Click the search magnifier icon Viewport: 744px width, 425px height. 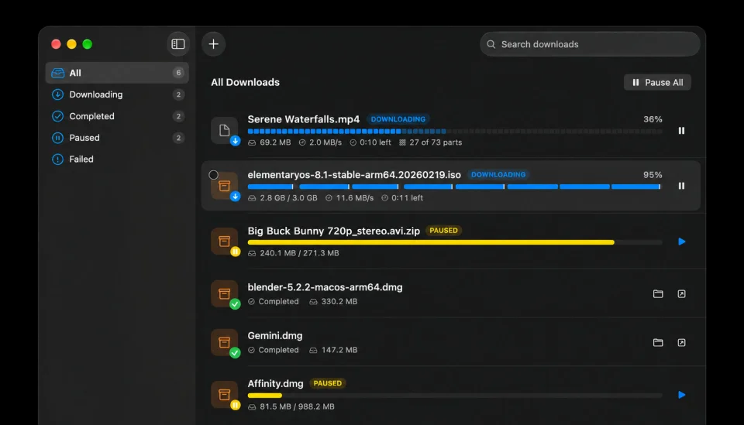491,44
